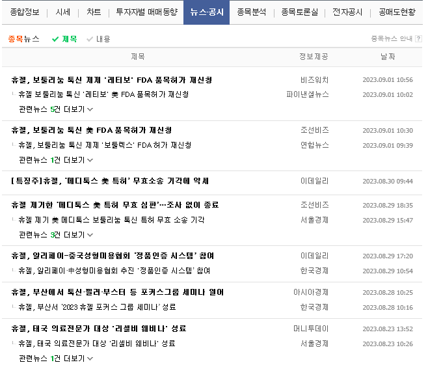Click the 종목뉴스 안내 help icon

pos(418,39)
